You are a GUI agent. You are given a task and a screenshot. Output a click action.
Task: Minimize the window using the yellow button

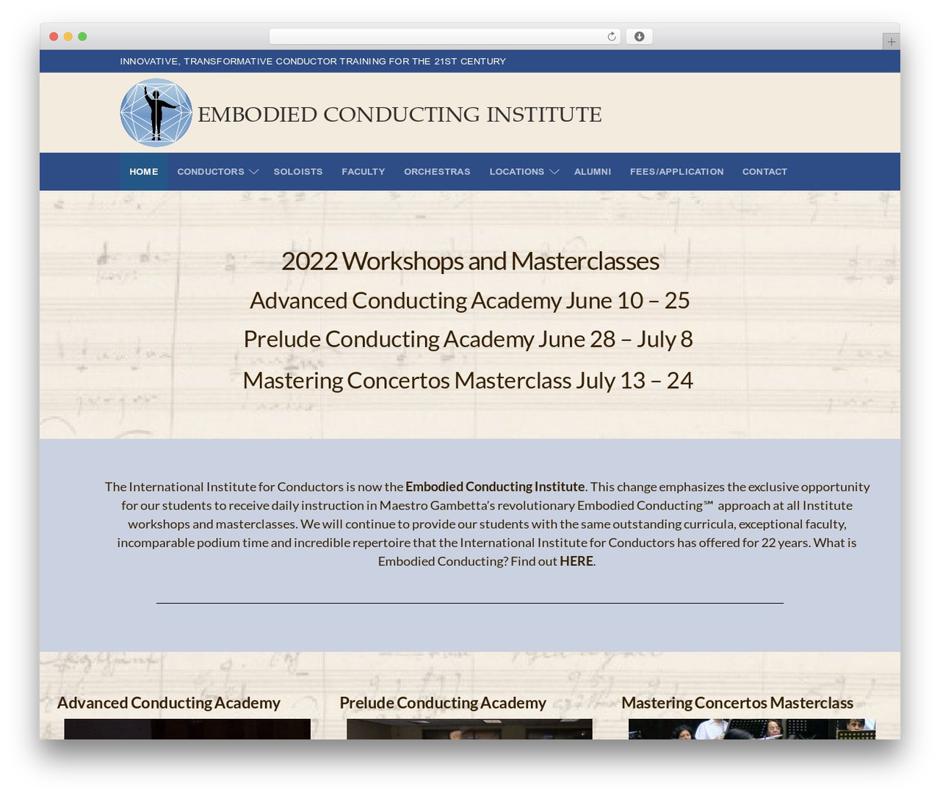[x=68, y=37]
